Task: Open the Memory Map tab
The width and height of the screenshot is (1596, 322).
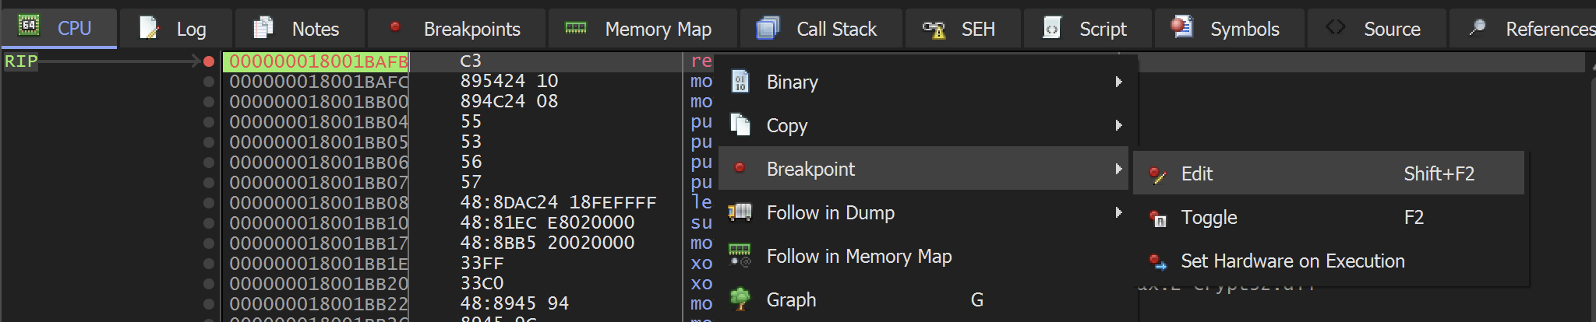Action: click(x=642, y=29)
